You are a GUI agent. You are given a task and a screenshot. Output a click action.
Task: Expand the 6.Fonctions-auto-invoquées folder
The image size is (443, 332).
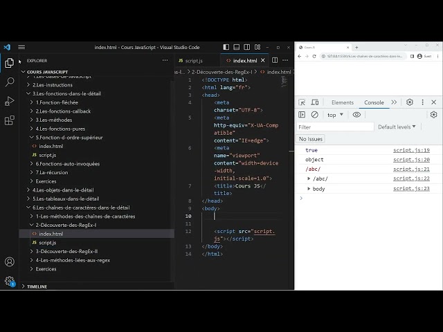[68, 164]
